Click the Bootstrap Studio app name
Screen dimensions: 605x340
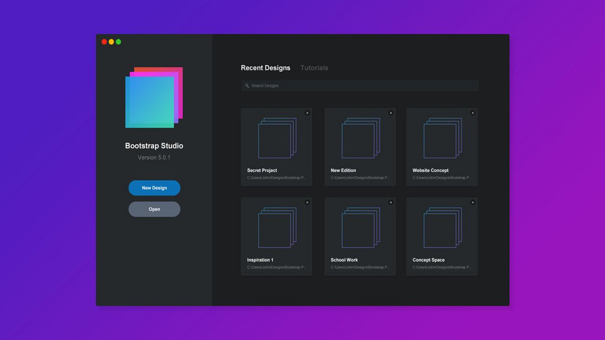tap(154, 146)
